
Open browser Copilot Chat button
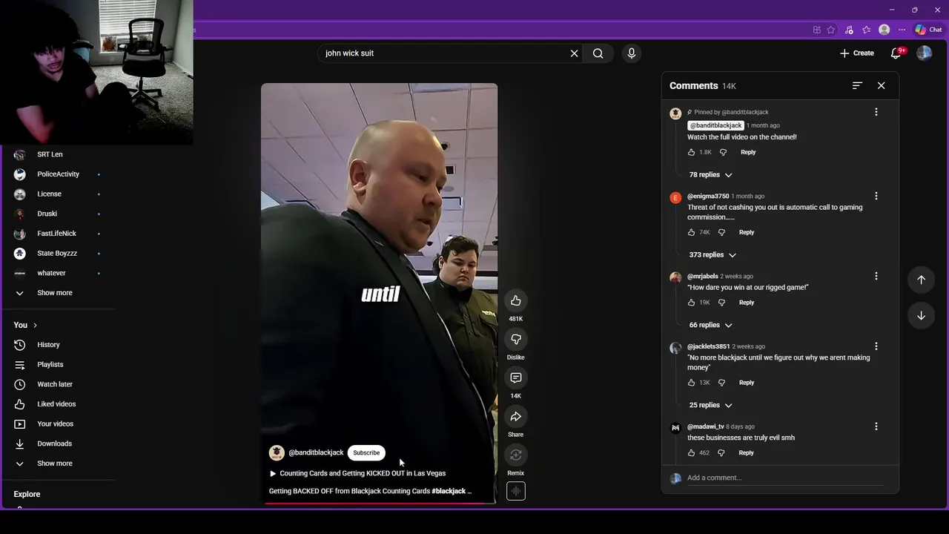tap(927, 30)
